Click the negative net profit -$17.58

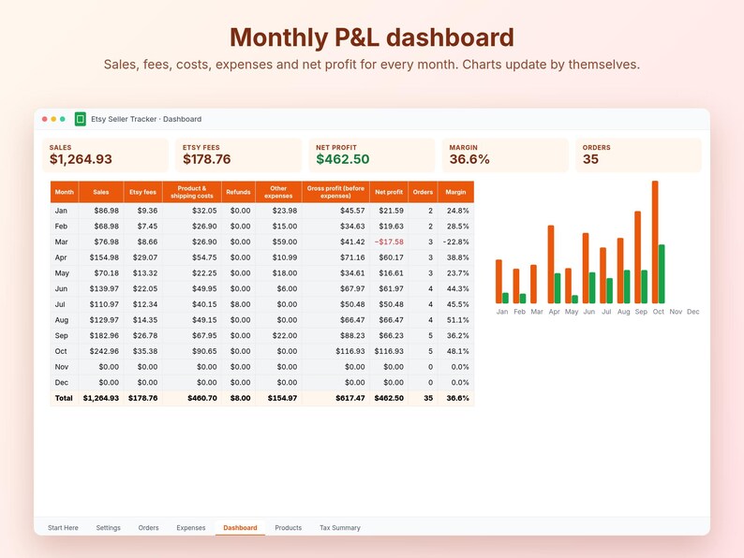[x=389, y=242]
